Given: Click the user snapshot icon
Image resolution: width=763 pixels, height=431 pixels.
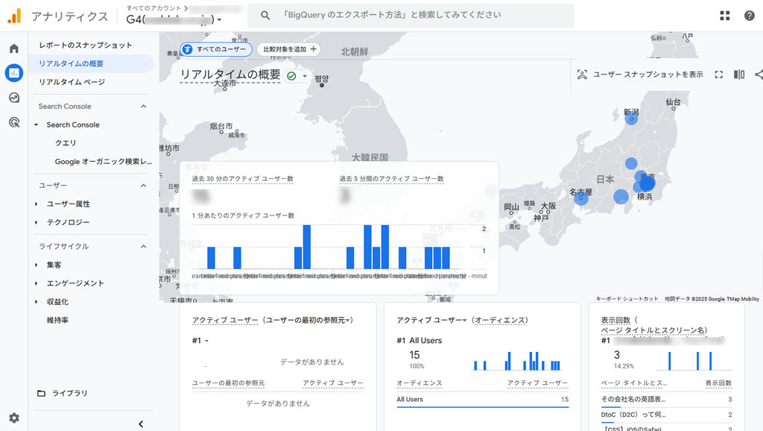Looking at the screenshot, I should coord(582,75).
